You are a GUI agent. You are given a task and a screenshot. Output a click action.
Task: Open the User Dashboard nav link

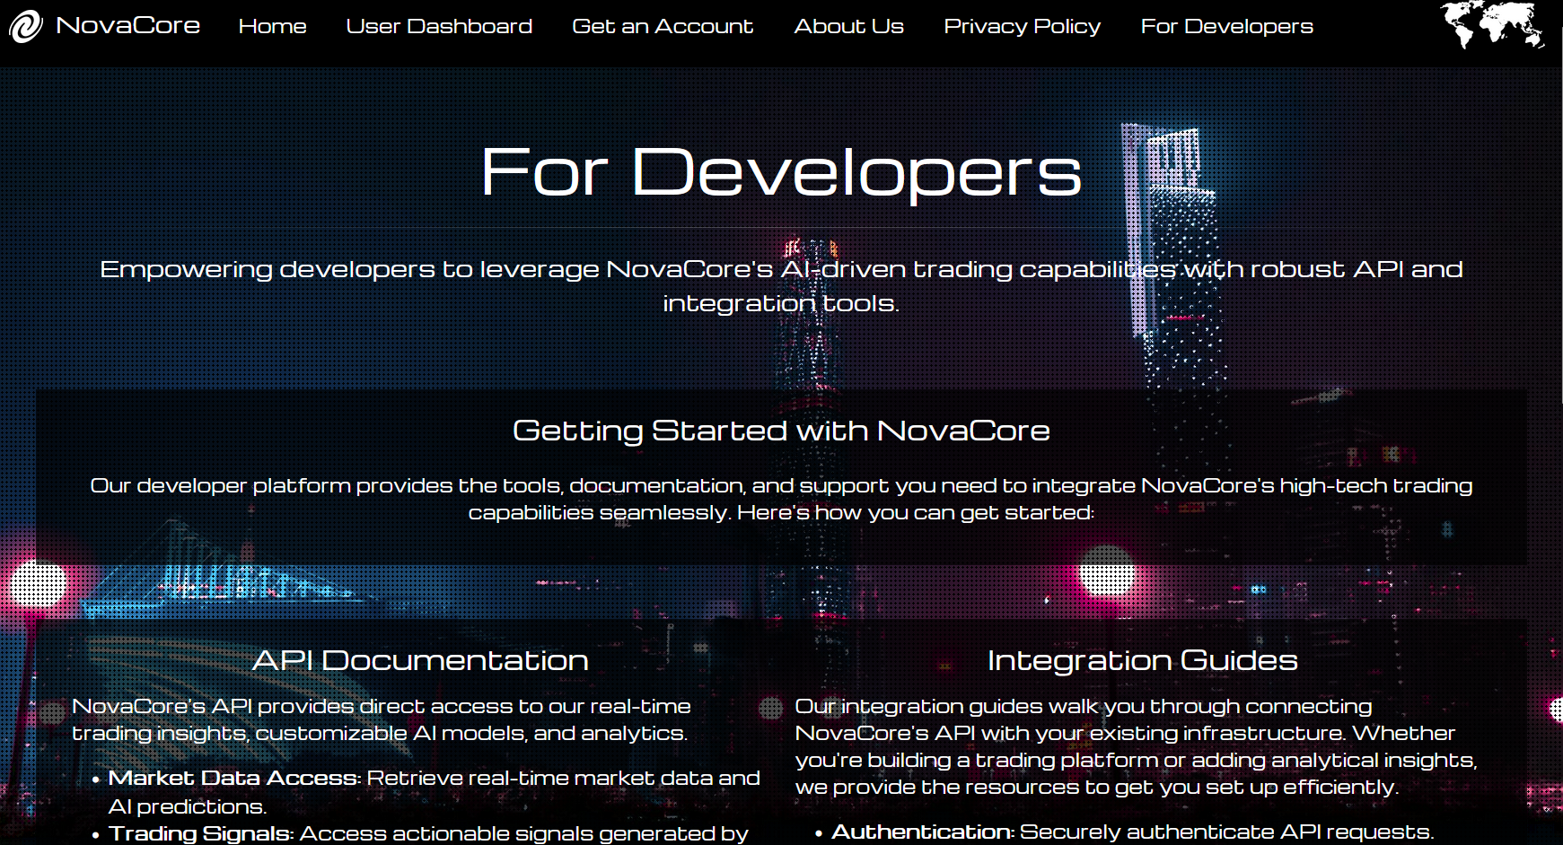tap(439, 27)
